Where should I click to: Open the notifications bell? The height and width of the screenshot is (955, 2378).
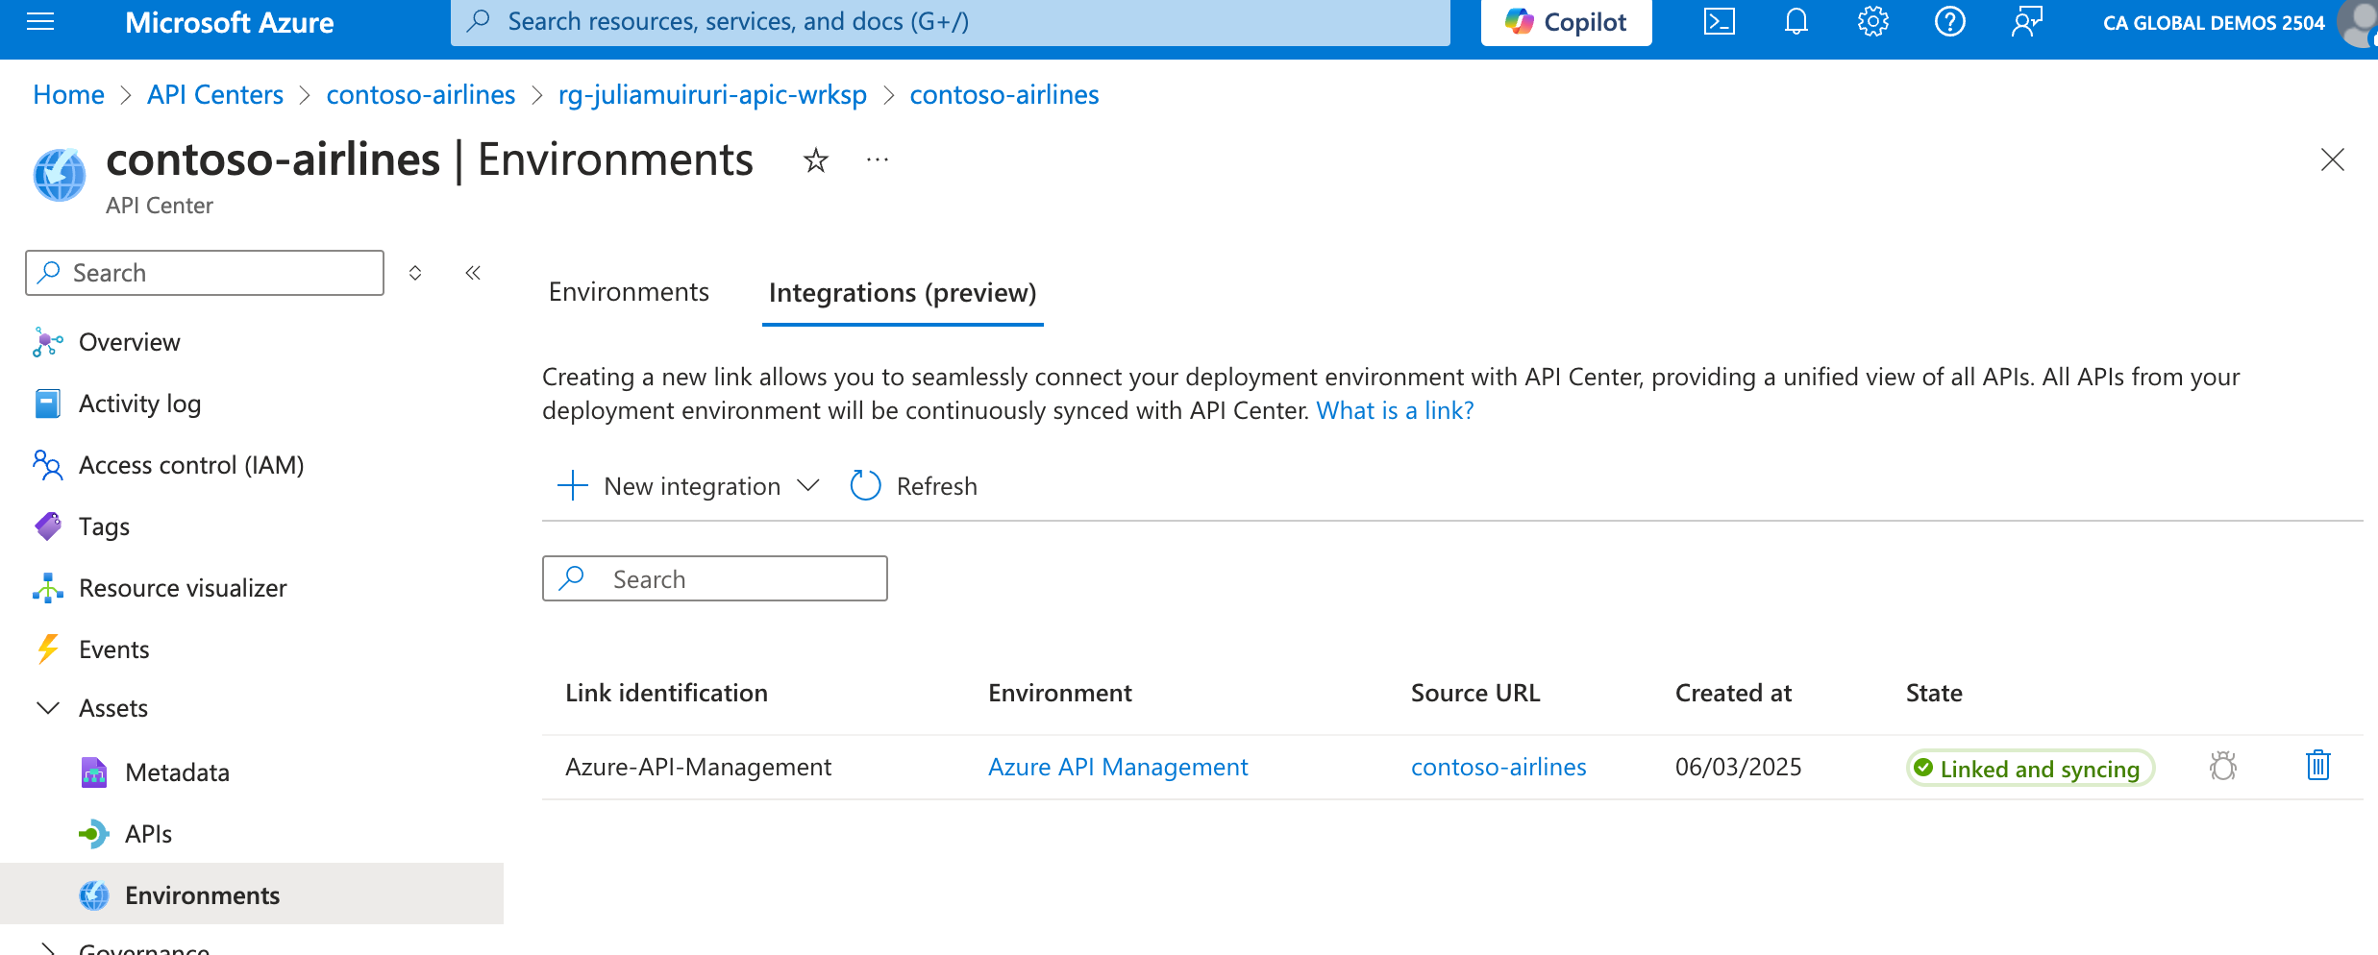click(1796, 21)
